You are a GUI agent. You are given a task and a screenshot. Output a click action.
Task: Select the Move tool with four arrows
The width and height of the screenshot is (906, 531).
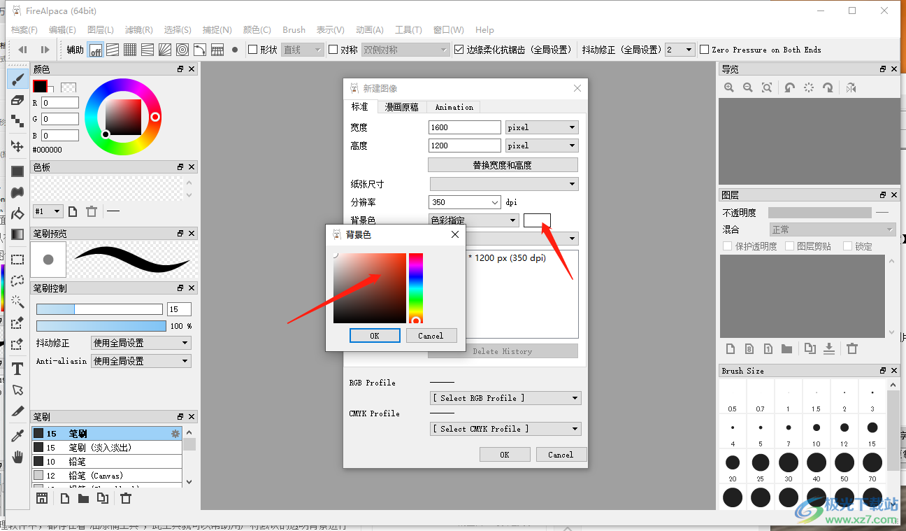coord(17,146)
